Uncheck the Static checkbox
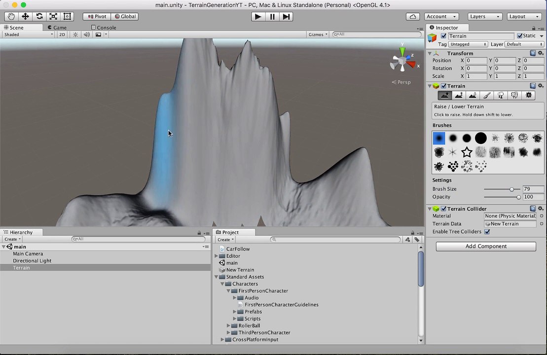Image resolution: width=547 pixels, height=355 pixels. [x=520, y=36]
